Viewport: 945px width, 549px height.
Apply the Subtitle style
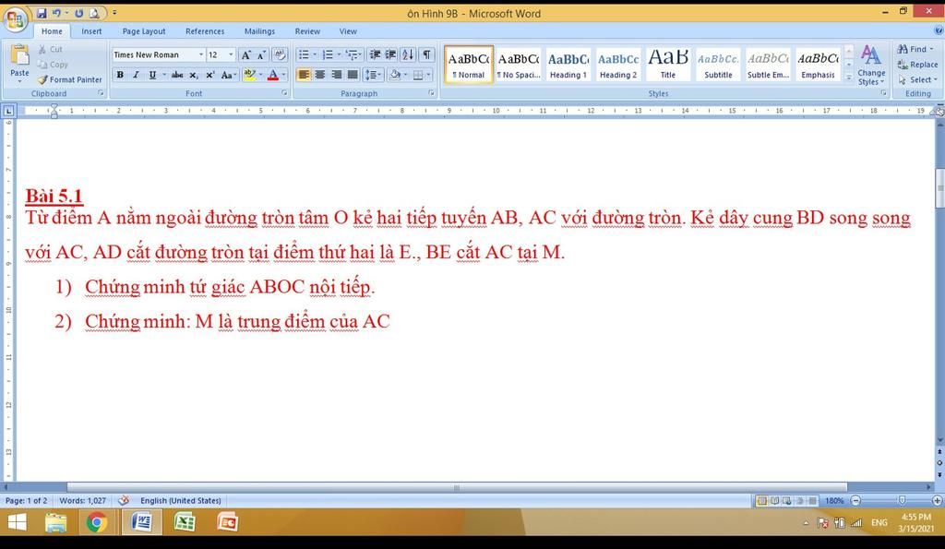click(x=718, y=66)
